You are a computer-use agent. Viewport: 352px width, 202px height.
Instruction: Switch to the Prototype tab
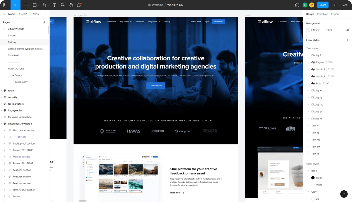[322, 14]
